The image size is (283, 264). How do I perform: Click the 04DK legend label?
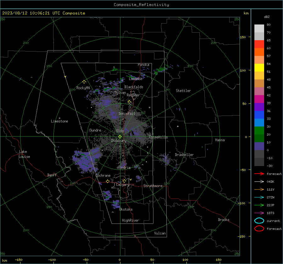[x=270, y=181]
